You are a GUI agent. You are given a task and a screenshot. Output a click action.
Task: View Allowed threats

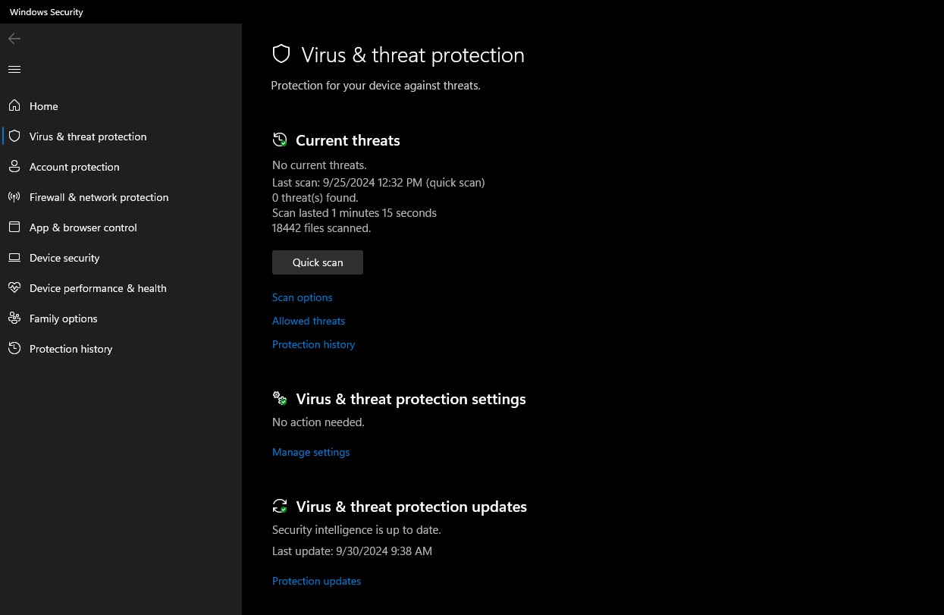309,321
